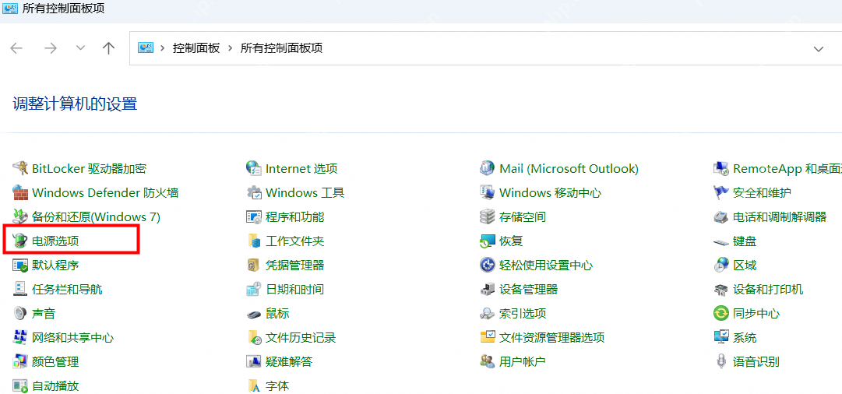842x394 pixels.
Task: Click the 文件历史记录 icon
Action: (253, 338)
